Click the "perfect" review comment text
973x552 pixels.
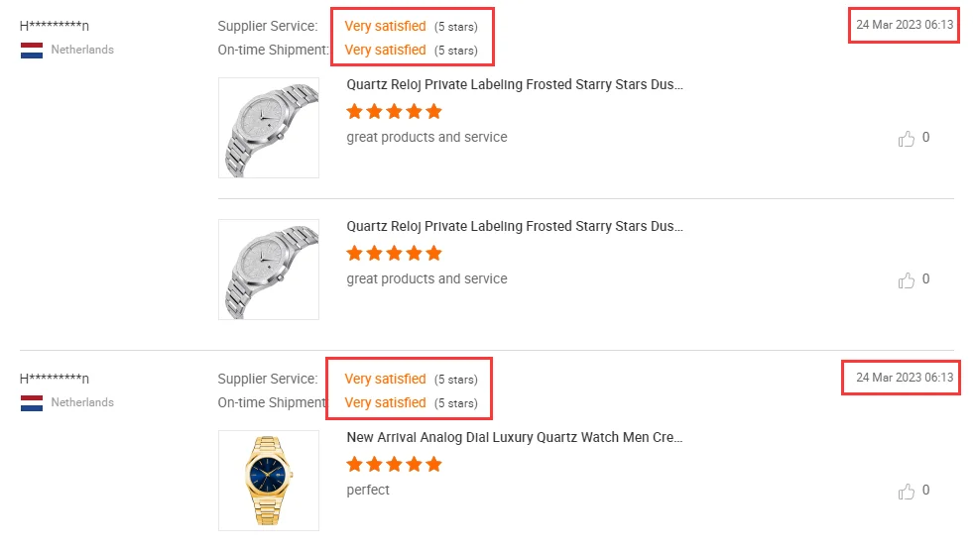pos(368,491)
